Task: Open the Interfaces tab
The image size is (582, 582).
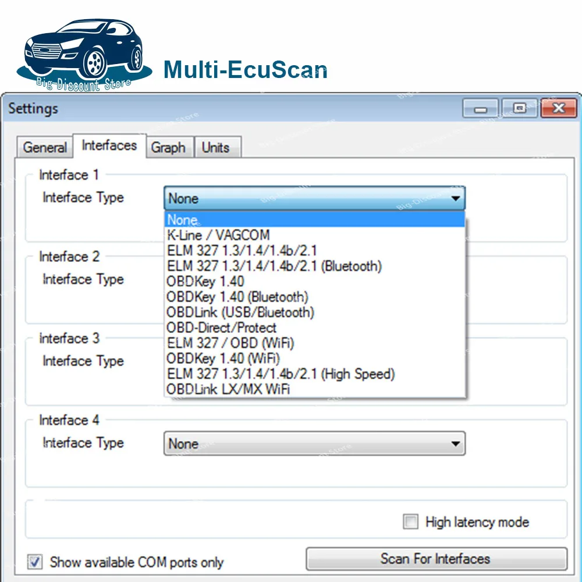Action: [x=109, y=145]
